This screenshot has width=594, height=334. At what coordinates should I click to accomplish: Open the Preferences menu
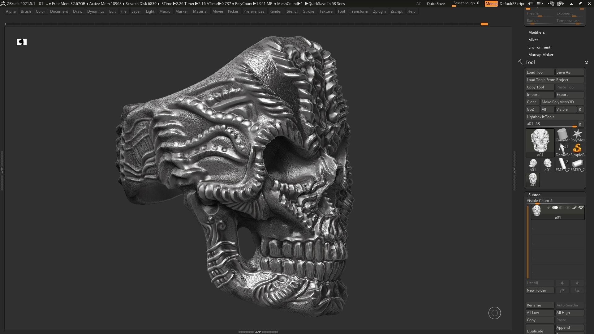coord(254,11)
